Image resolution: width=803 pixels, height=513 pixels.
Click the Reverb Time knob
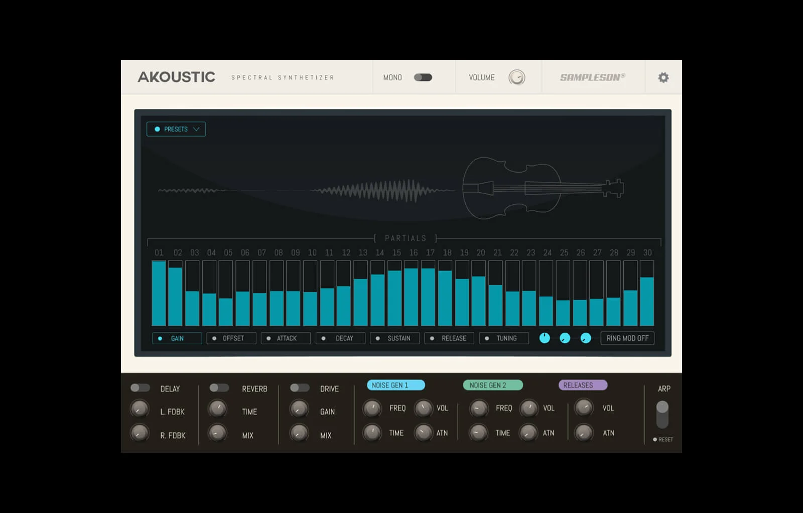(217, 409)
